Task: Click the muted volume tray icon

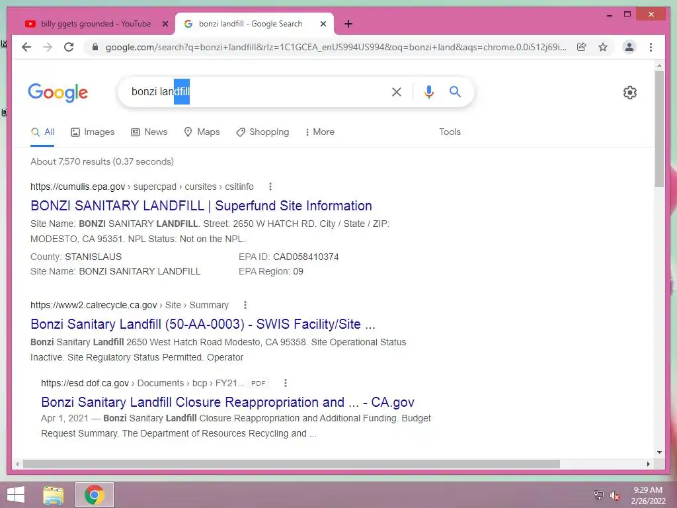Action: click(614, 495)
